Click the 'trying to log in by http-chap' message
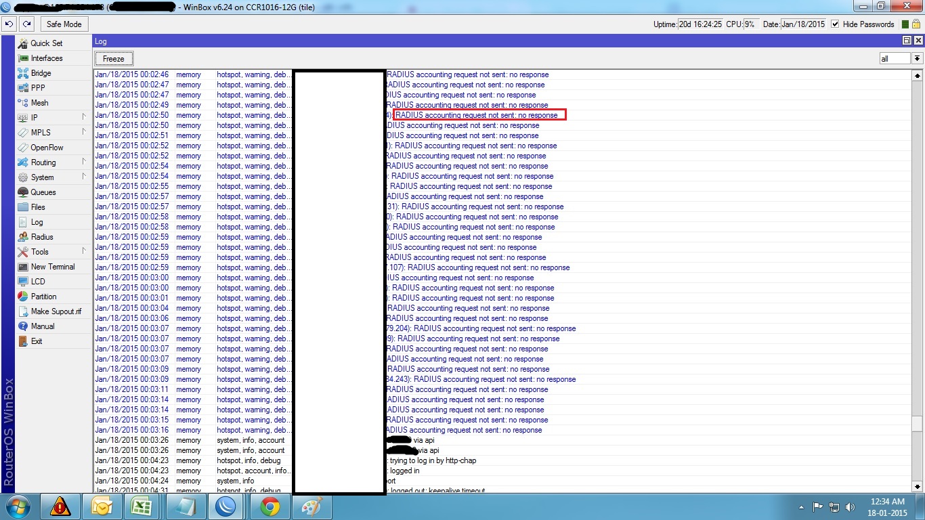The height and width of the screenshot is (520, 925). pos(433,460)
